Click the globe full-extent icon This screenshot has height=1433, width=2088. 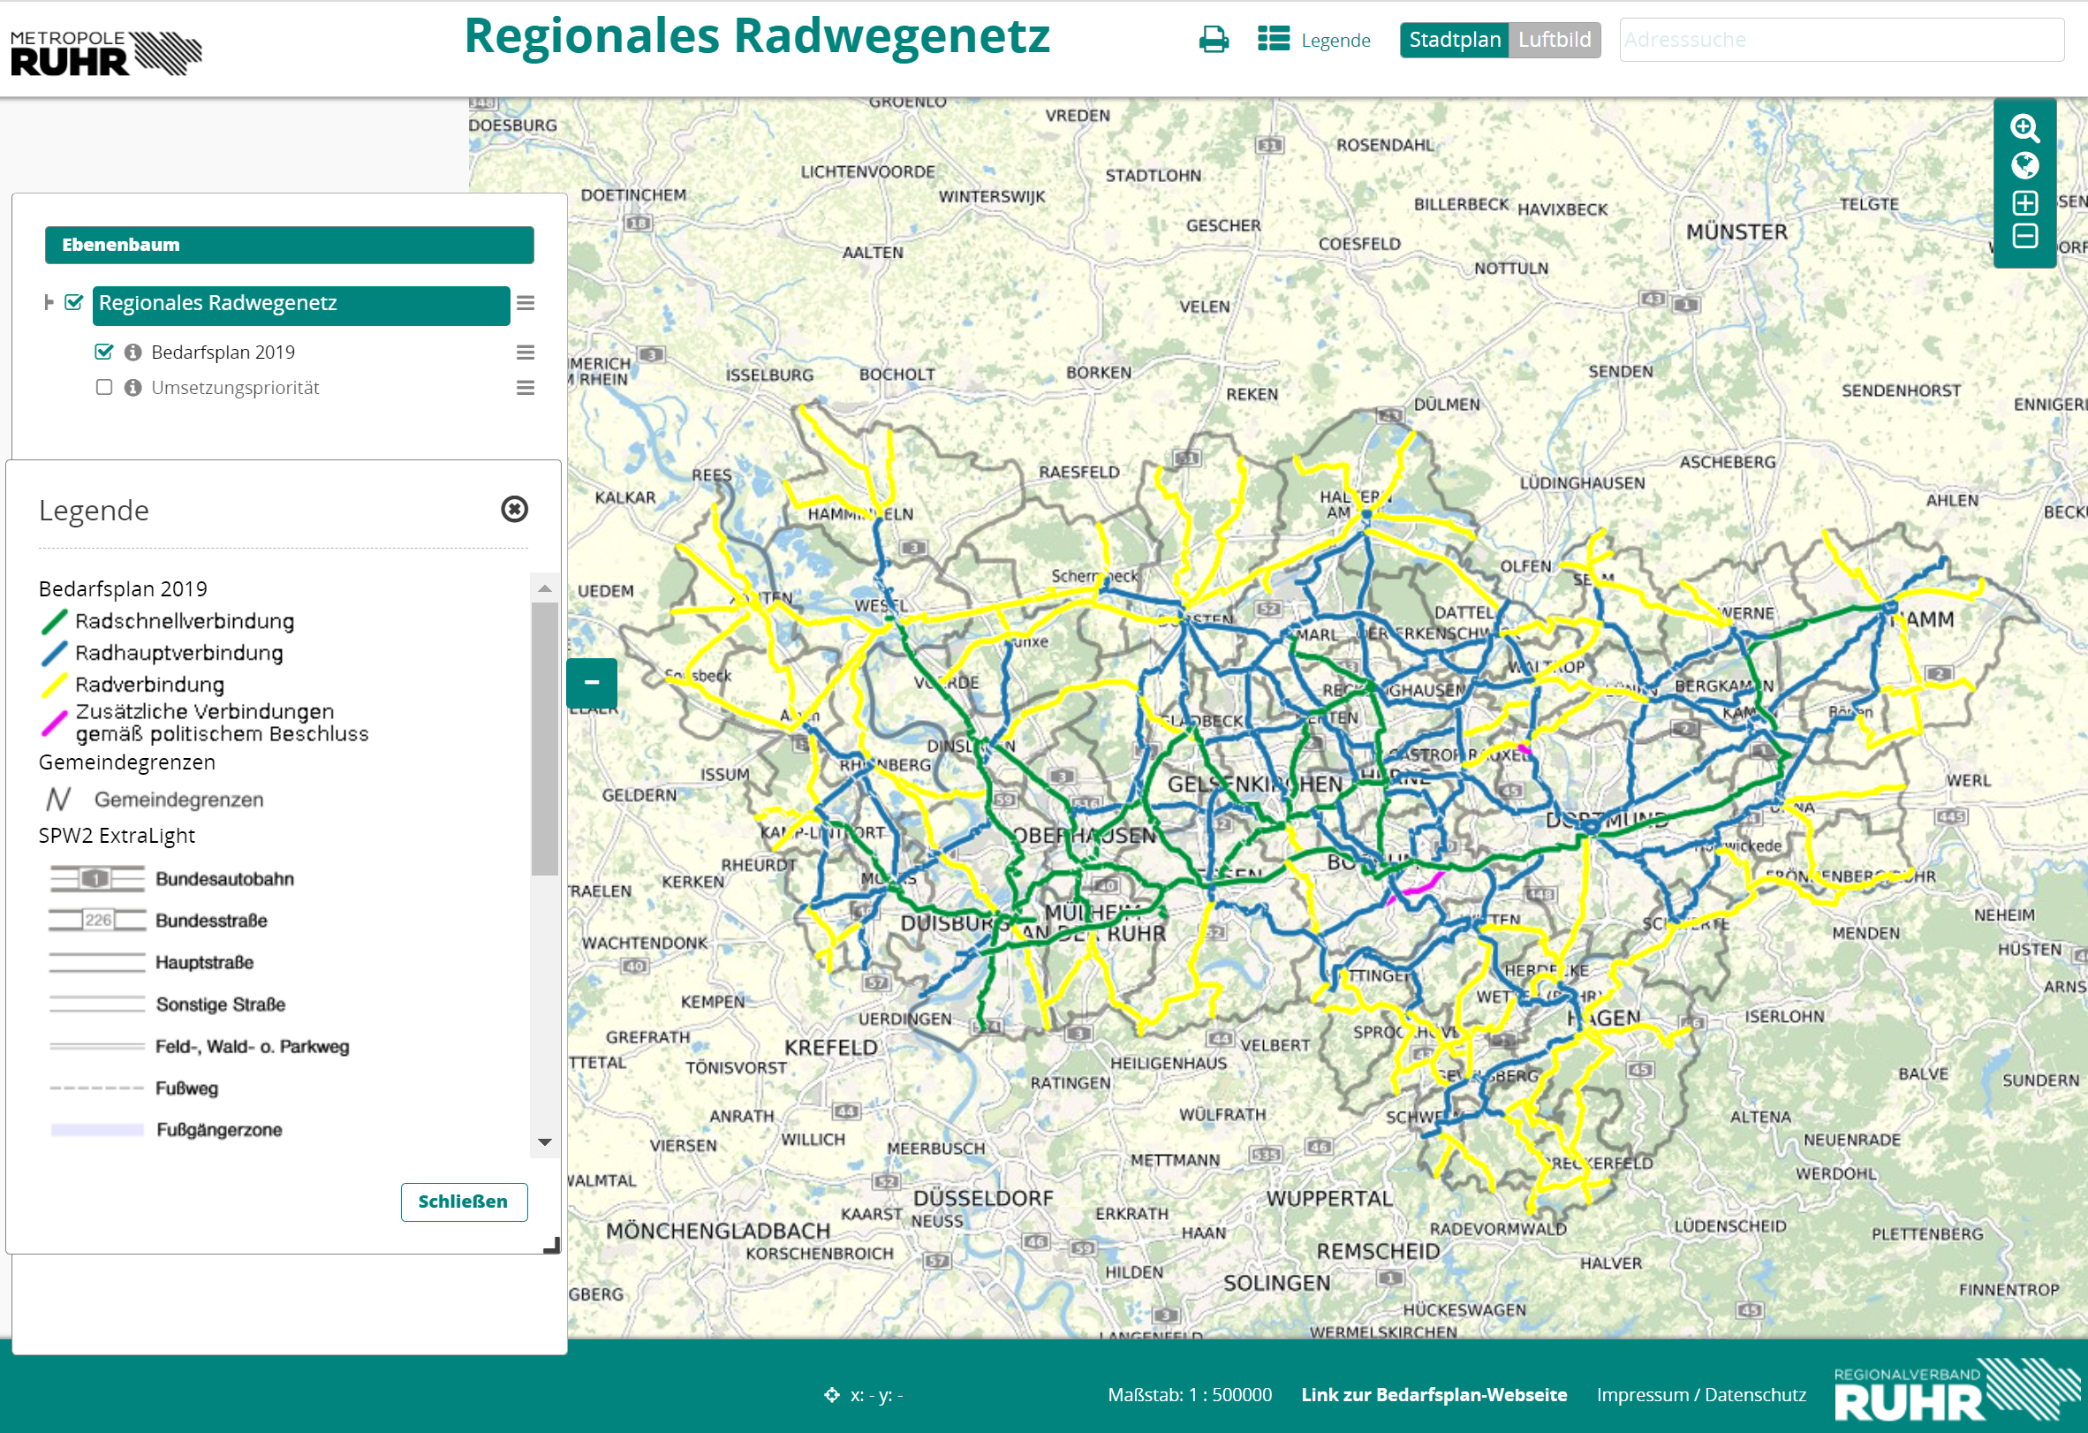tap(2024, 165)
